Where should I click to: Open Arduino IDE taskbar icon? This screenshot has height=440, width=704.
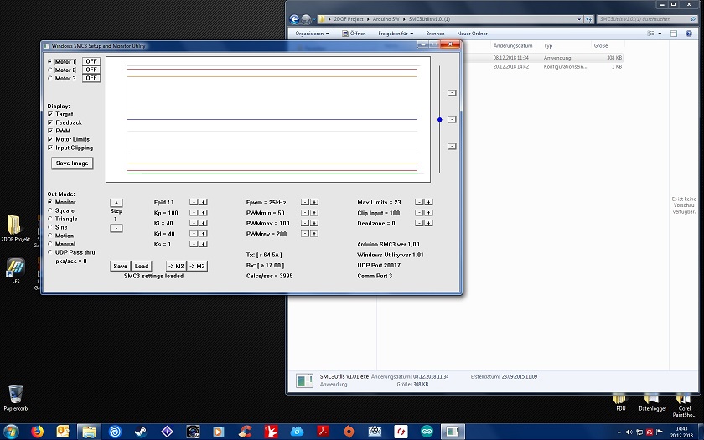[x=427, y=432]
